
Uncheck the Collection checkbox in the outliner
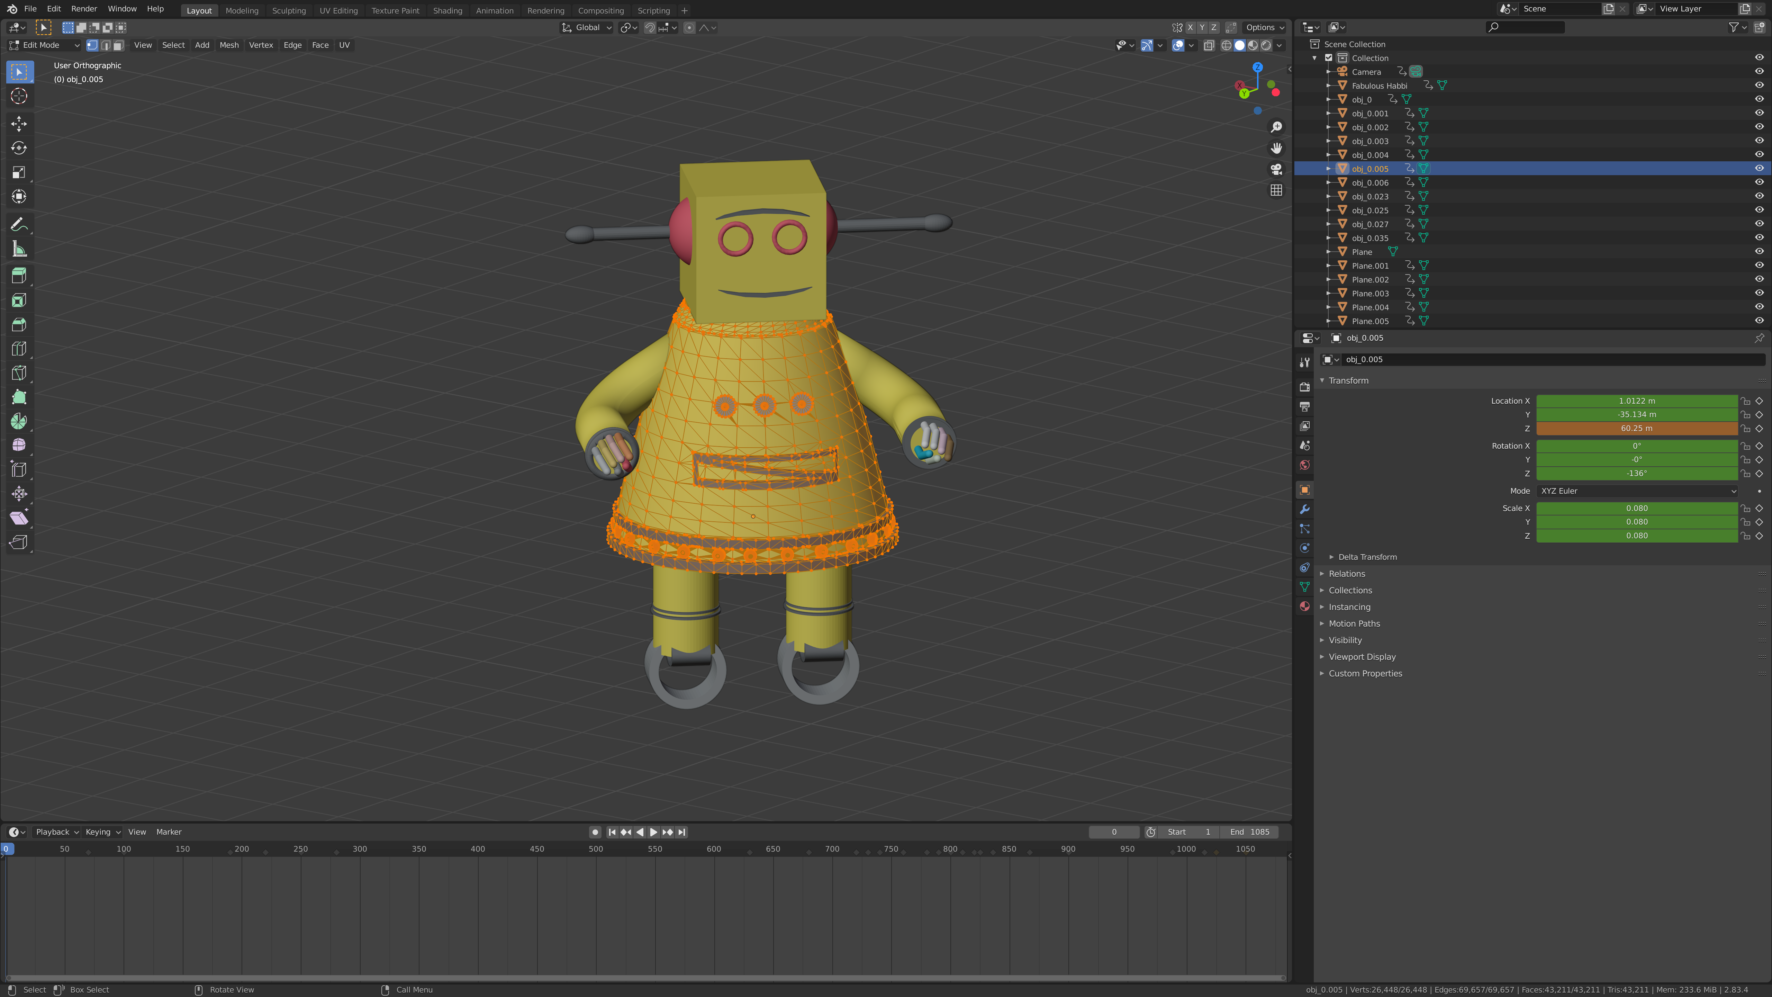tap(1328, 58)
